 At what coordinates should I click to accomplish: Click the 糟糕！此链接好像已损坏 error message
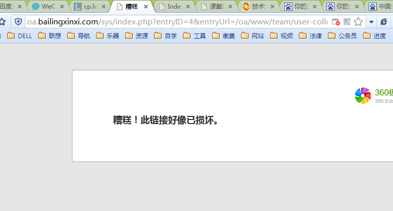pos(166,120)
